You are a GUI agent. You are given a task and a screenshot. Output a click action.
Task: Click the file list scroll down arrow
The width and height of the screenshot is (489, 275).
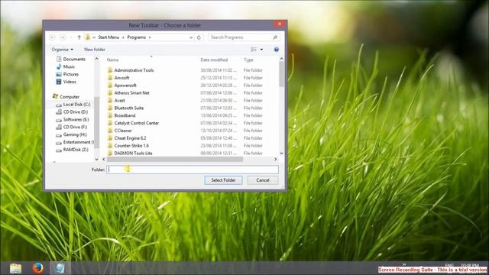(282, 153)
